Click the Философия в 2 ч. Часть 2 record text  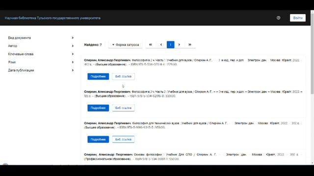click(x=193, y=94)
